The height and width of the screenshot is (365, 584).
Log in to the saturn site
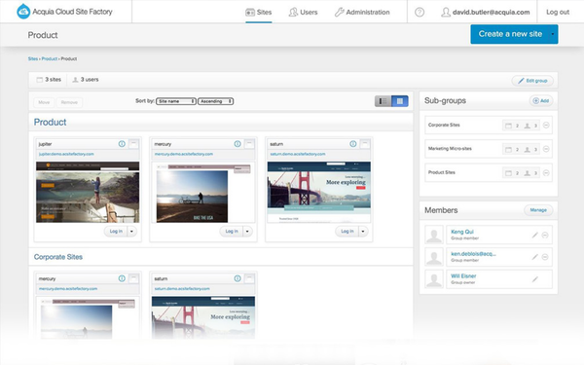tap(347, 232)
